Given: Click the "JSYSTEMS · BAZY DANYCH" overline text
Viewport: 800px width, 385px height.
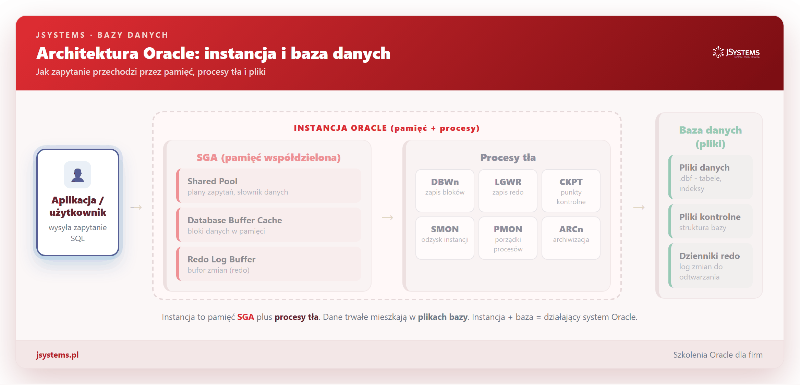Looking at the screenshot, I should pyautogui.click(x=102, y=35).
